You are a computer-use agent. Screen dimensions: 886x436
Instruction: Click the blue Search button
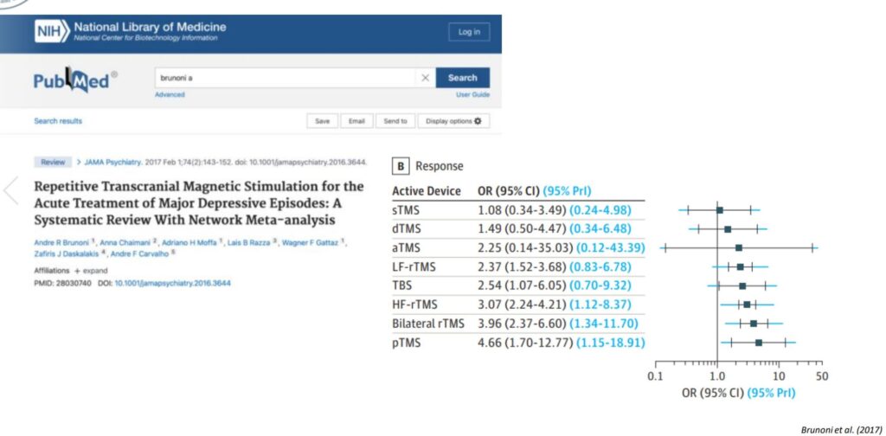pyautogui.click(x=462, y=78)
